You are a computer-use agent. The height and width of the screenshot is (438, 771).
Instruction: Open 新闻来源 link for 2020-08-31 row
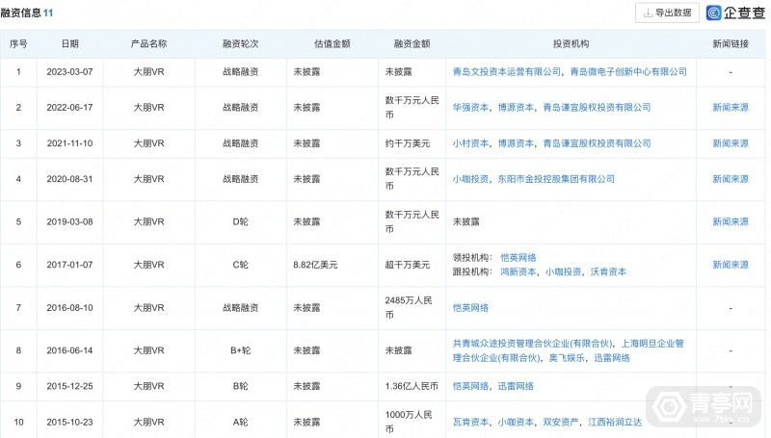click(731, 179)
